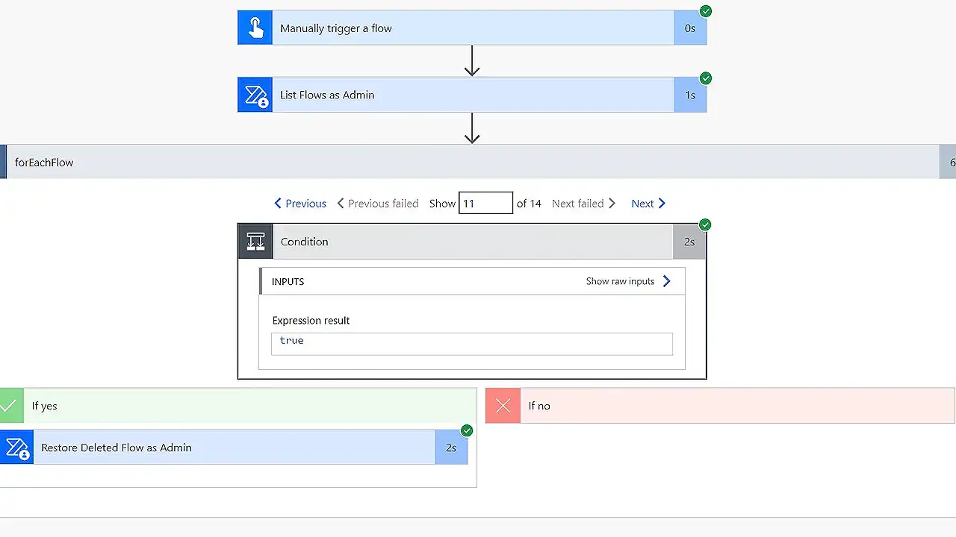
Task: Click the Restore Deleted Flow as Admin icon
Action: point(16,447)
